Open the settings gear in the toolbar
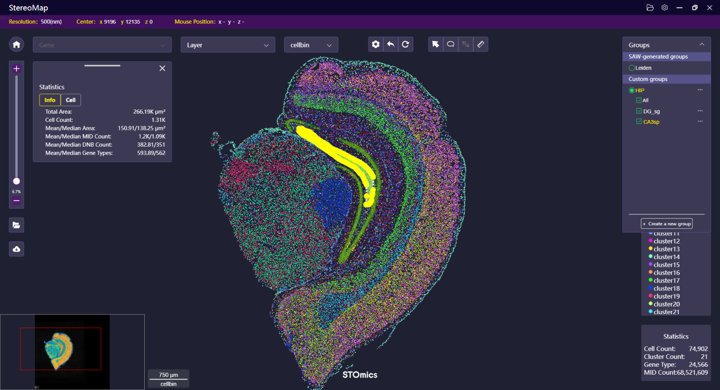The image size is (720, 390). click(376, 44)
